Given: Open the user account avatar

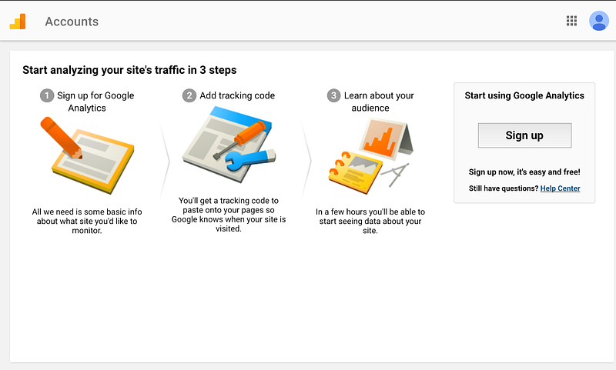Looking at the screenshot, I should coord(599,21).
